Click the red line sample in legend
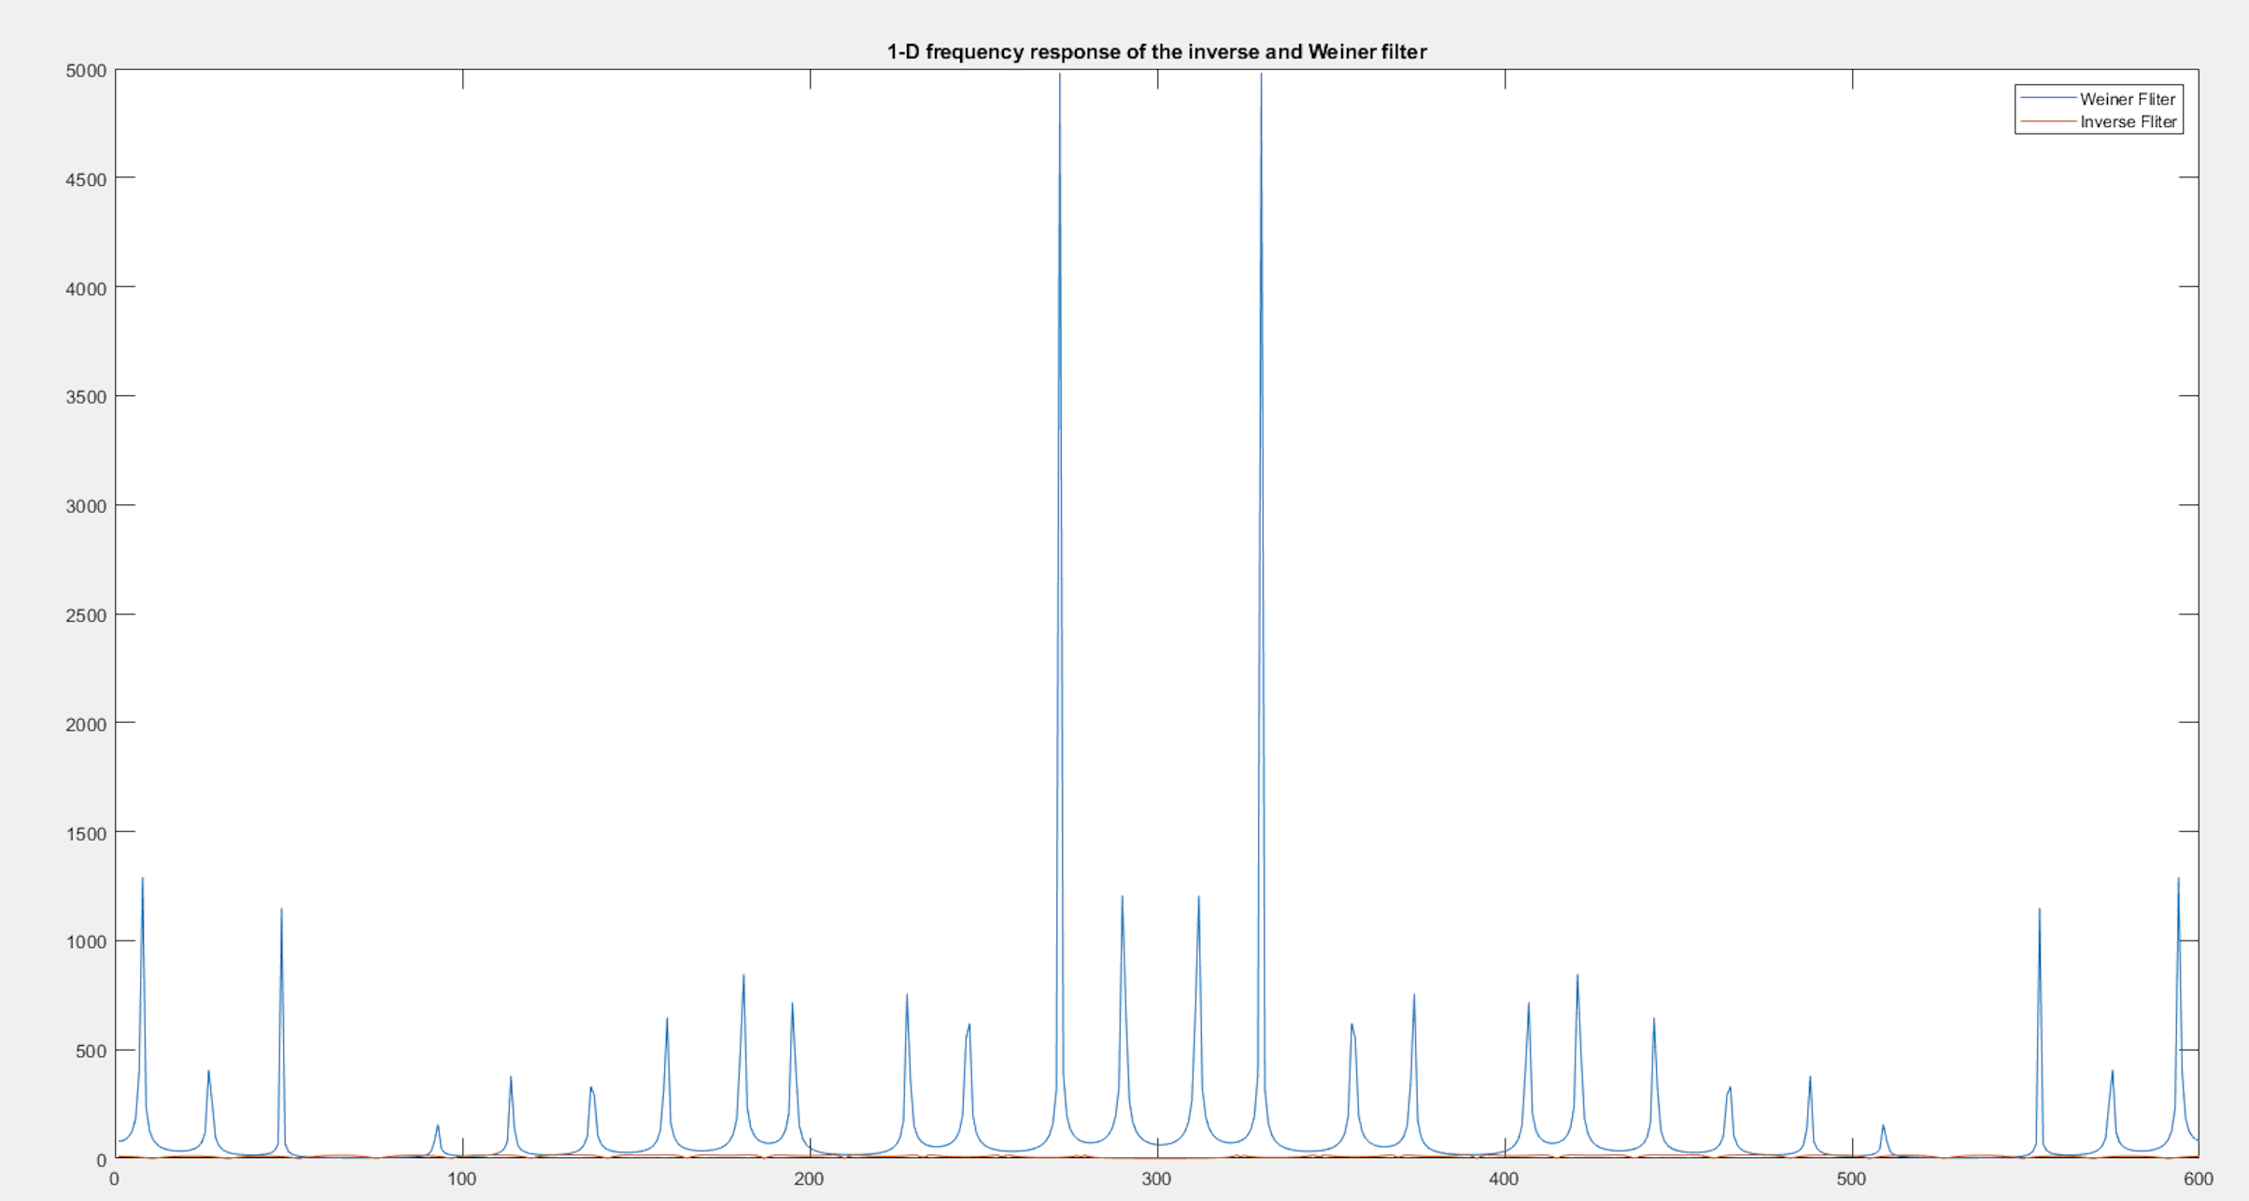 click(2047, 122)
